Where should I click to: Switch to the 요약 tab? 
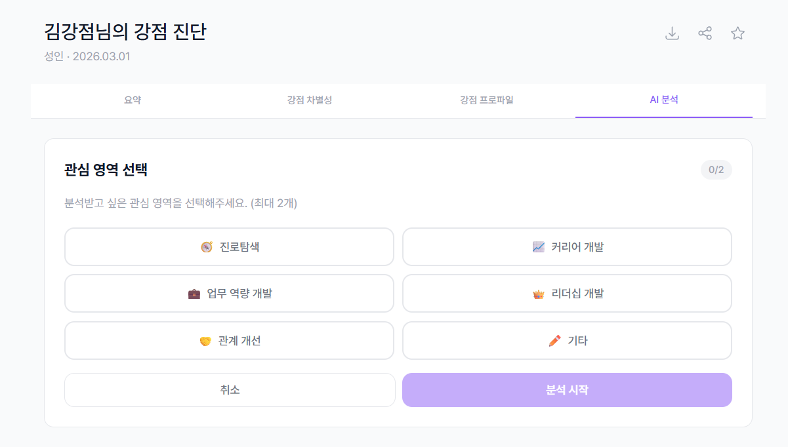click(x=132, y=100)
